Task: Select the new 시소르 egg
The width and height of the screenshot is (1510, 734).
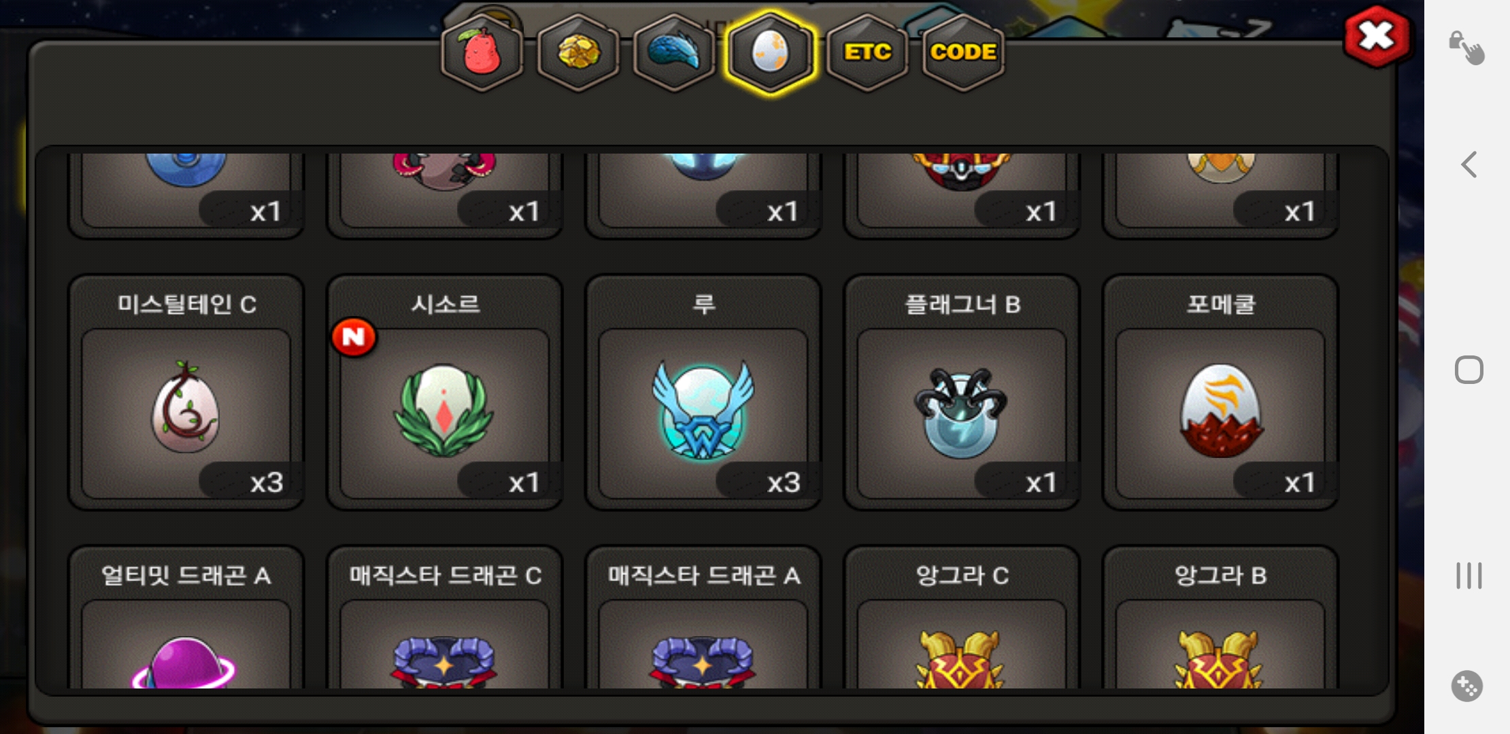Action: click(445, 392)
